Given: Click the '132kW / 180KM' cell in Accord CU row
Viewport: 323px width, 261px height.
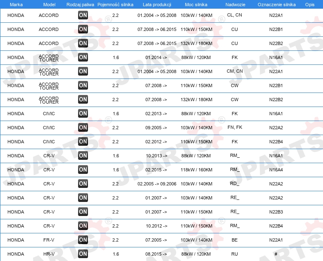Looking at the screenshot, I should coord(197,43).
